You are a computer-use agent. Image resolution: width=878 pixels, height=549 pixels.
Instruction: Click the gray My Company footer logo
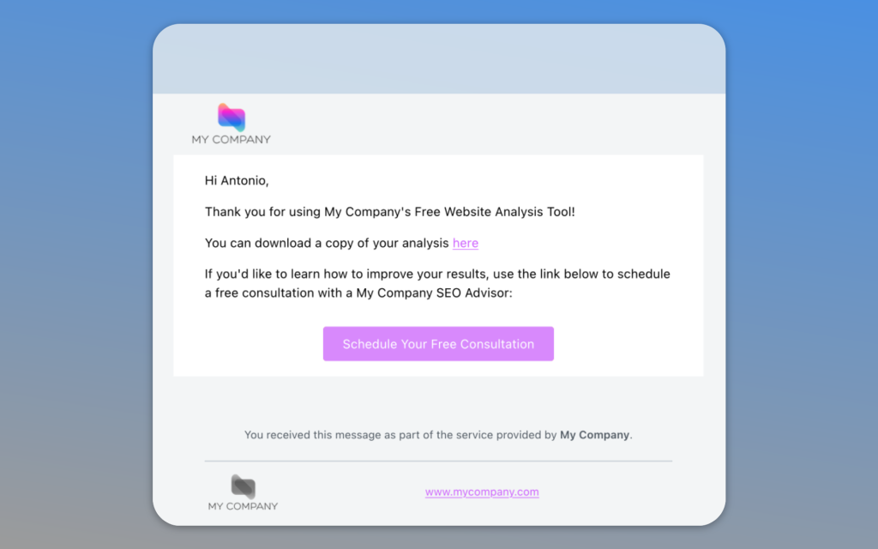tap(244, 487)
